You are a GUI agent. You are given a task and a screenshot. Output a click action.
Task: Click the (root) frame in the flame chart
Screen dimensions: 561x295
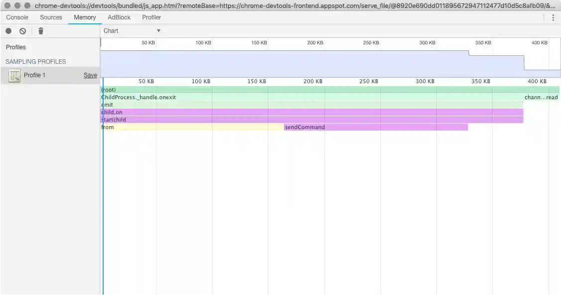(249, 90)
